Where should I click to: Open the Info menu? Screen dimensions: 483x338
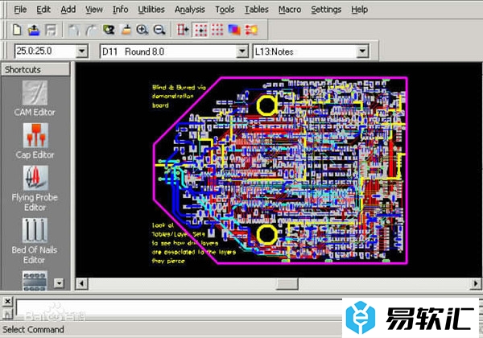(x=121, y=10)
